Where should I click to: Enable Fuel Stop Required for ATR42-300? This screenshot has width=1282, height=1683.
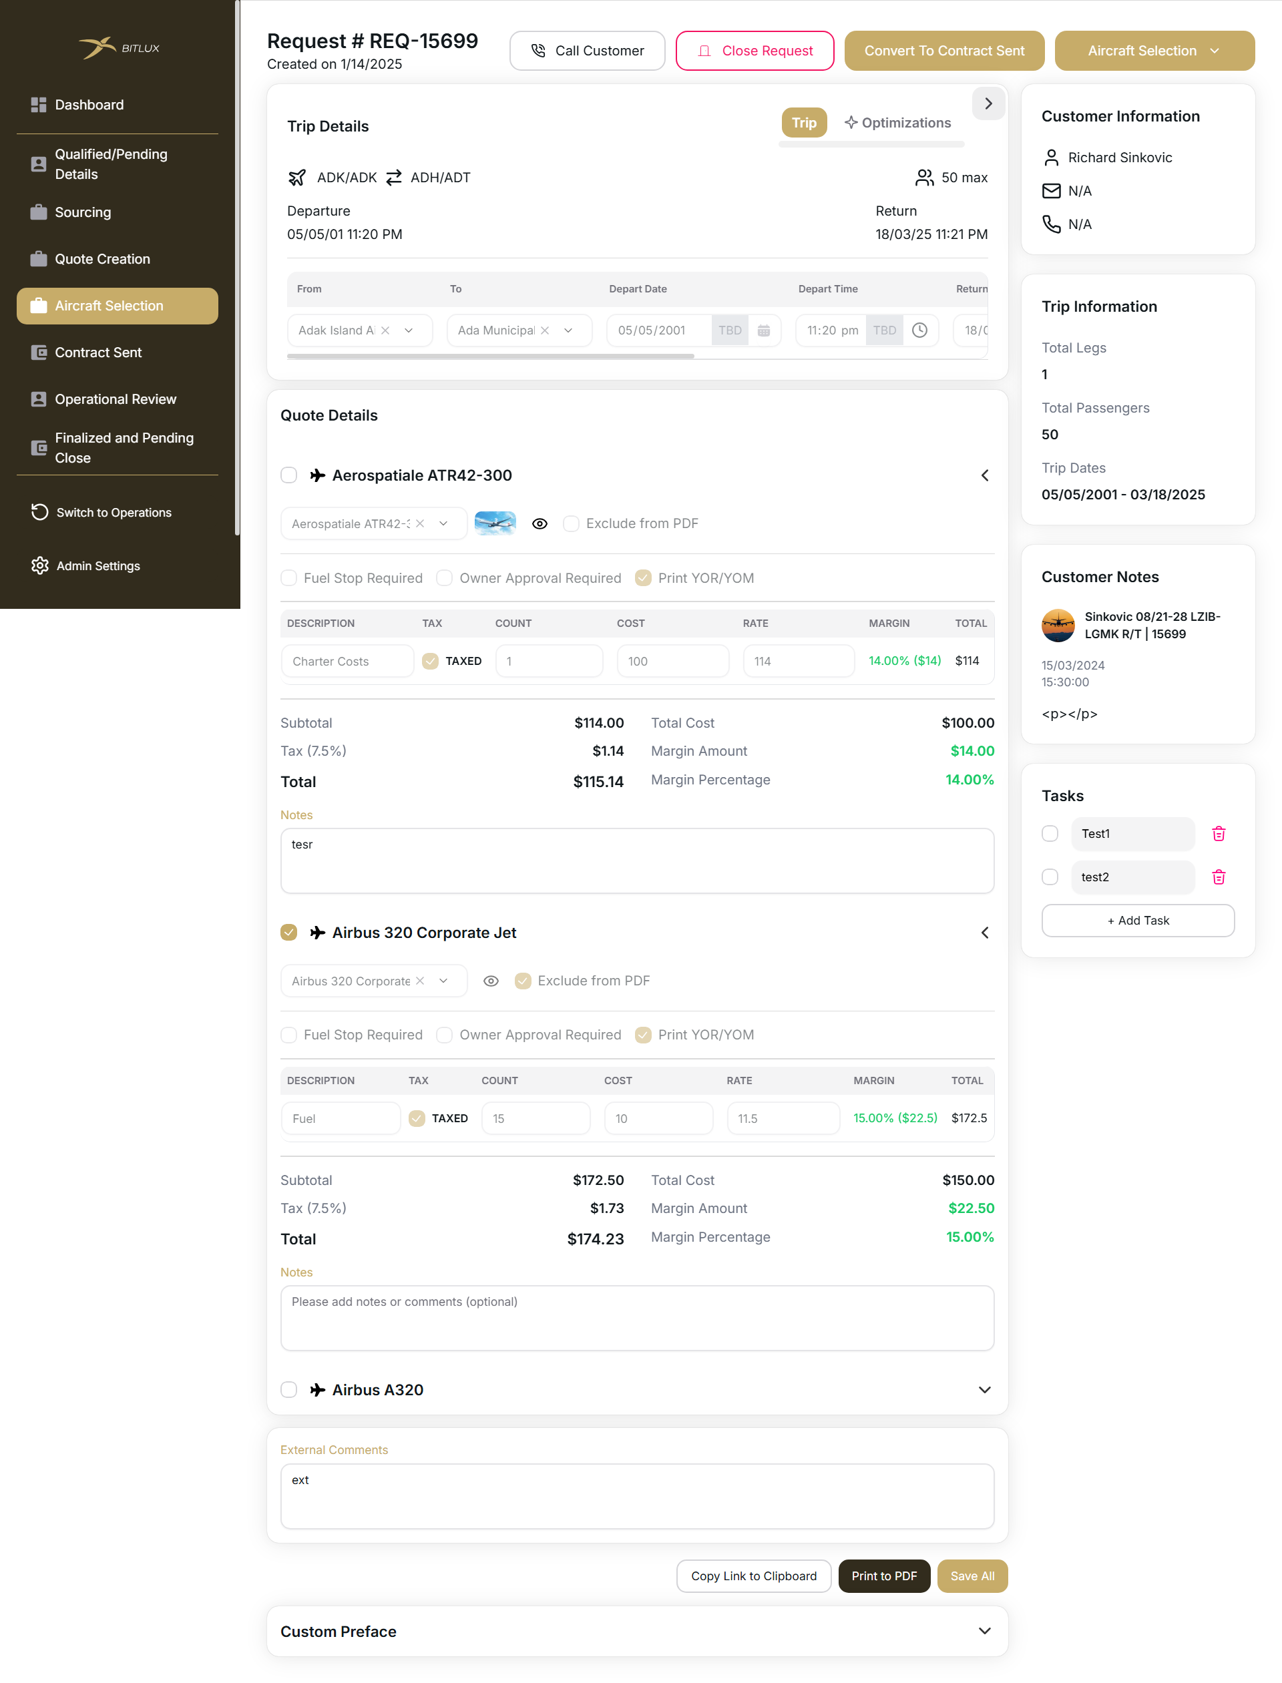288,577
